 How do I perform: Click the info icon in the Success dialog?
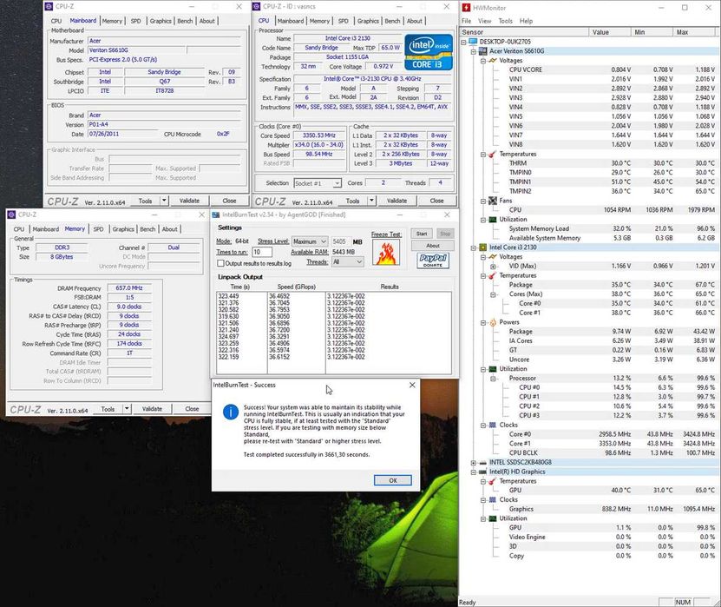(231, 412)
